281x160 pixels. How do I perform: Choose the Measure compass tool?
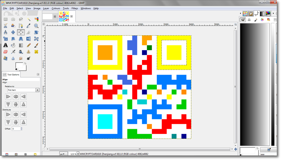(5, 32)
